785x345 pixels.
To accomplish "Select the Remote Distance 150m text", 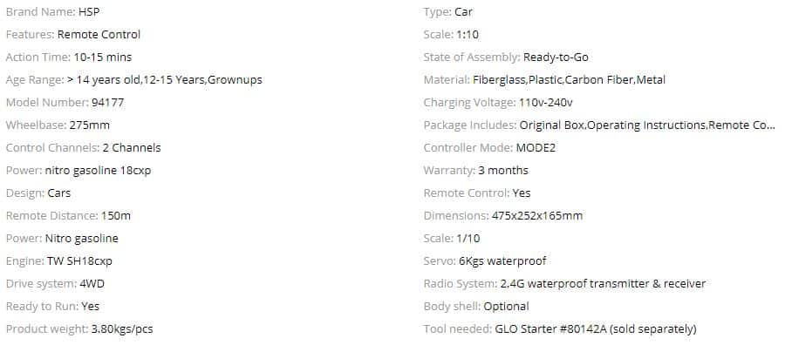I will click(x=68, y=215).
